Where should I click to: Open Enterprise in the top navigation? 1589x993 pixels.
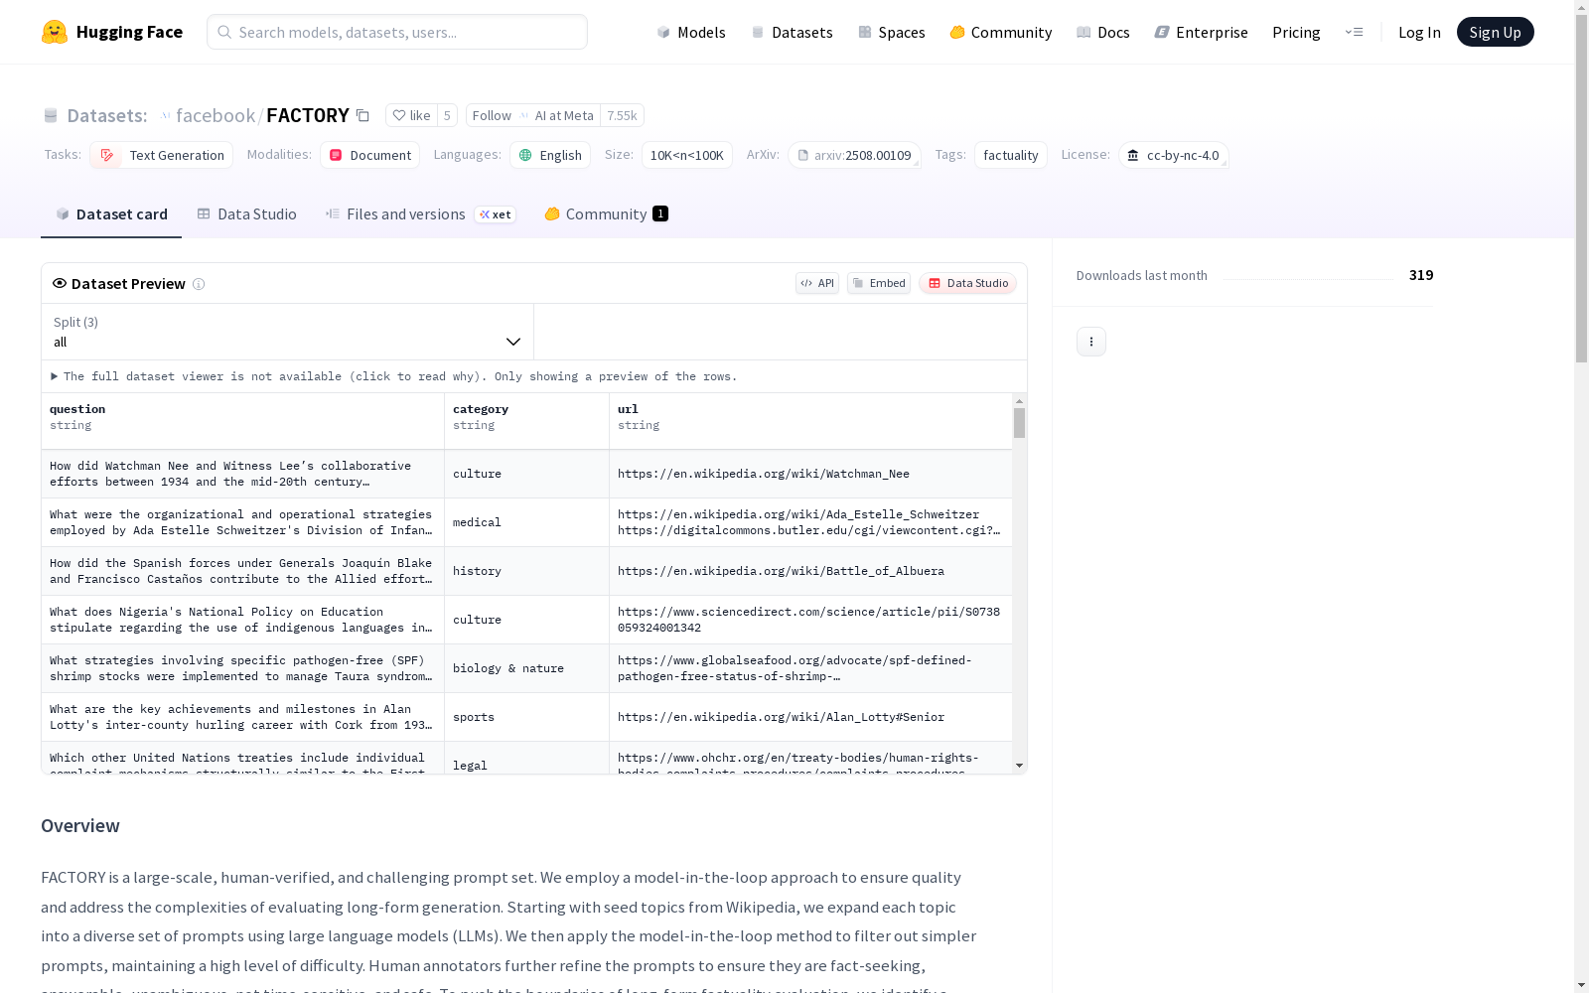(x=1201, y=32)
